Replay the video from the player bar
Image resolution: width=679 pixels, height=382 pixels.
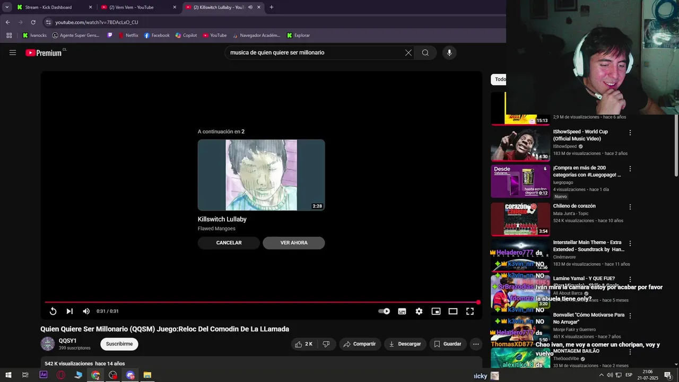pos(53,311)
